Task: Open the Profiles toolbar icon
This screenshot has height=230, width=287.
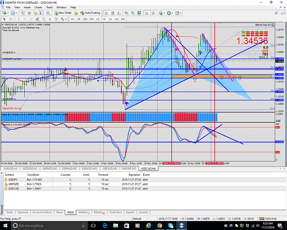Action: point(12,13)
